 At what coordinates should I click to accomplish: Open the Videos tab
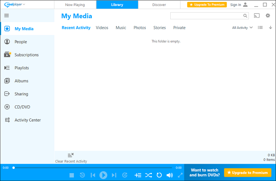(102, 28)
